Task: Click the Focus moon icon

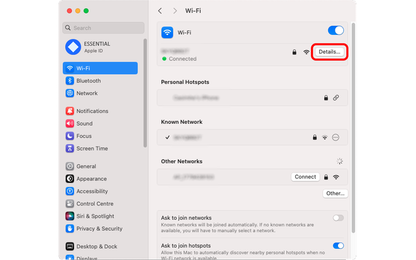Action: 70,136
